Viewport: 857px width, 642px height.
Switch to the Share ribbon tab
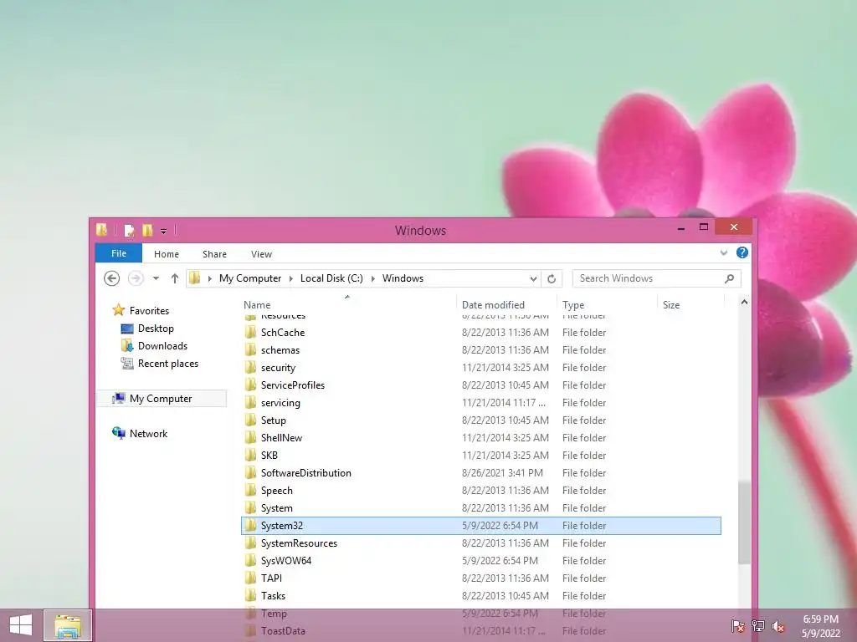point(214,254)
